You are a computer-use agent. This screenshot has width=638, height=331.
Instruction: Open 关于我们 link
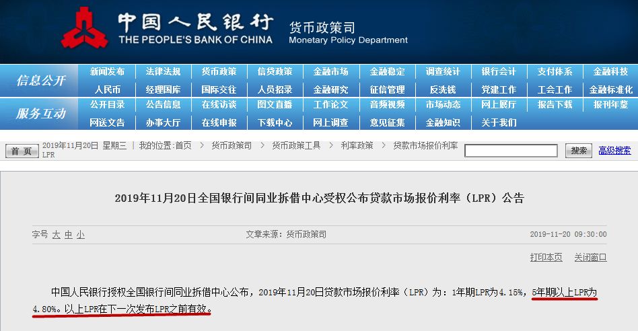click(499, 122)
